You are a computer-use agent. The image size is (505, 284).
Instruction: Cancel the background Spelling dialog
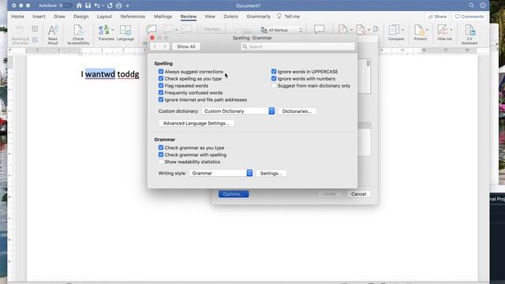point(358,194)
